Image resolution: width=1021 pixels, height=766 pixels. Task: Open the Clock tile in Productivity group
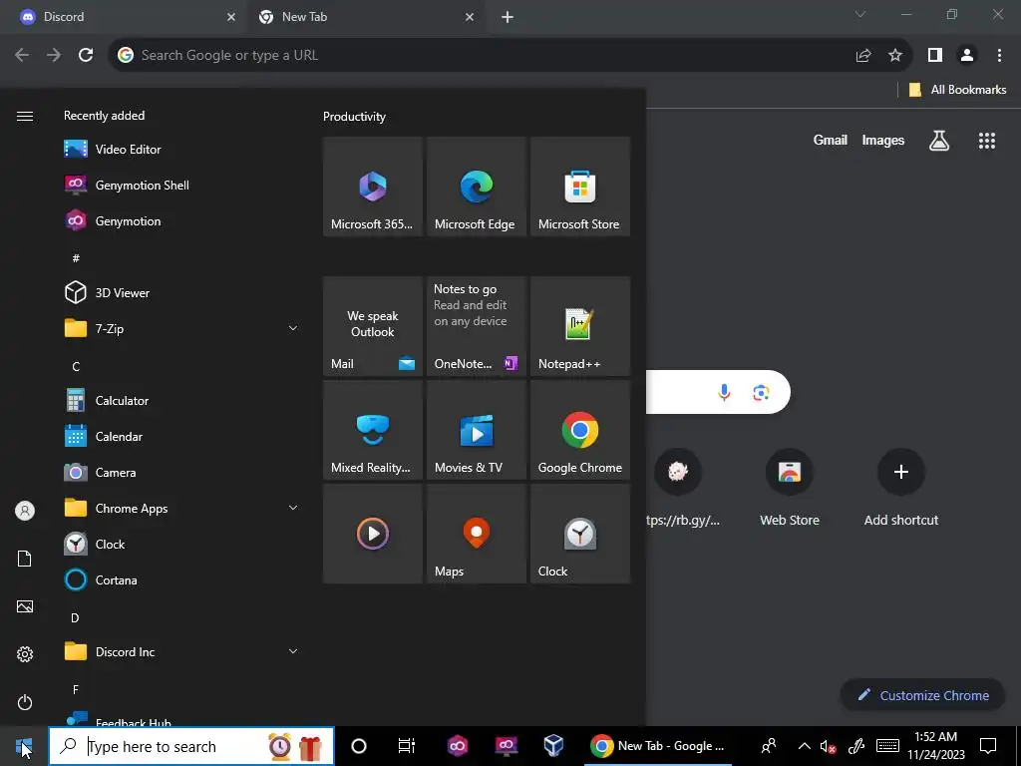[580, 534]
